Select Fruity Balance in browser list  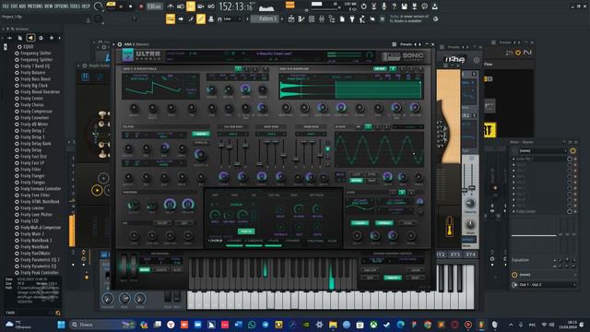32,73
